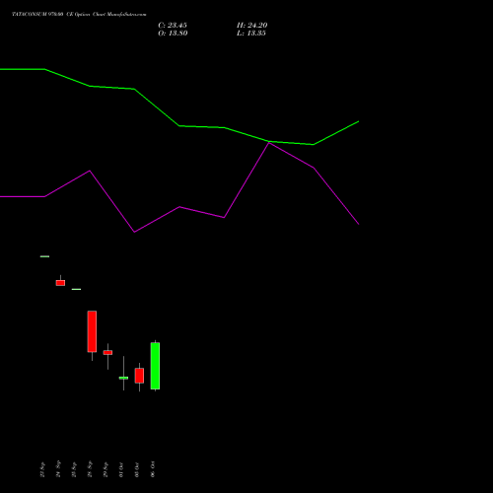
Task: Click the tall red candle for 26 Sep
Action: (x=92, y=331)
